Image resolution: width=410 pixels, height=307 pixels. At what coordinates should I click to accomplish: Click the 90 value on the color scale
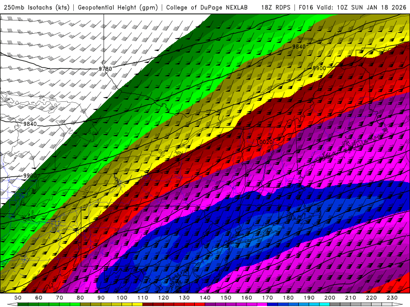101,298
